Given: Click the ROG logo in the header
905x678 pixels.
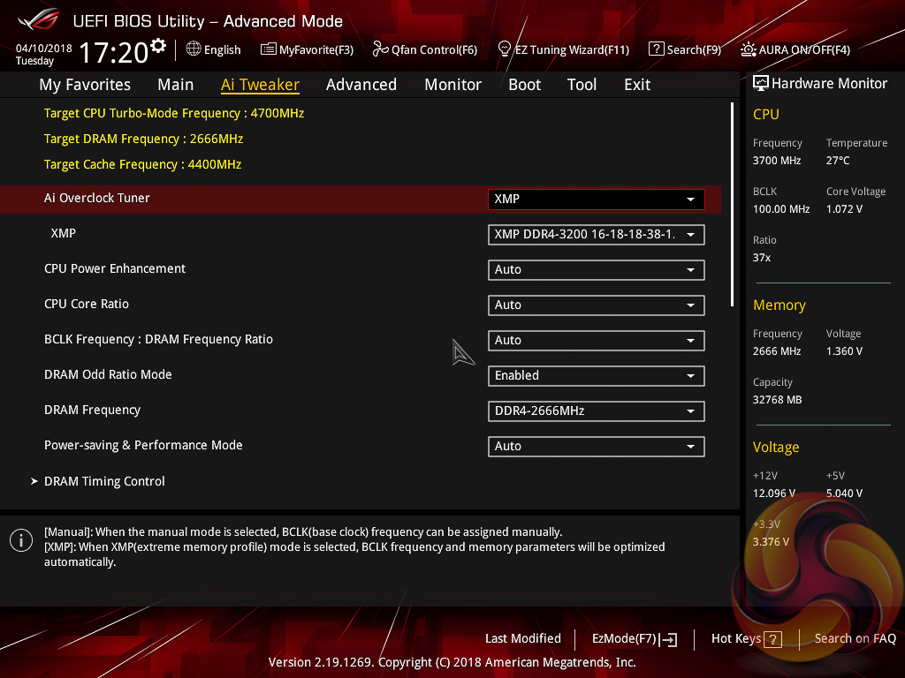Looking at the screenshot, I should [39, 19].
